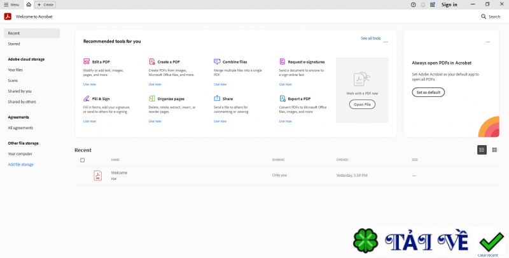Click the Share tool icon
The width and height of the screenshot is (509, 258).
pos(217,98)
